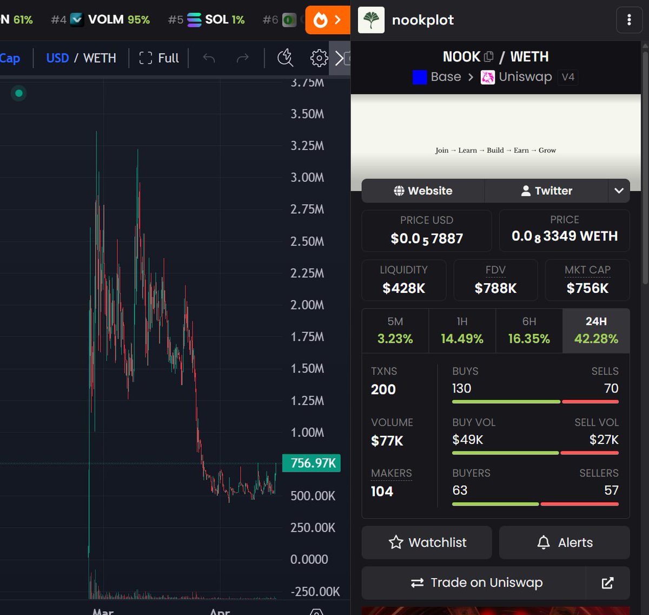Select the 5M timeframe tab
This screenshot has width=649, height=615.
[395, 331]
